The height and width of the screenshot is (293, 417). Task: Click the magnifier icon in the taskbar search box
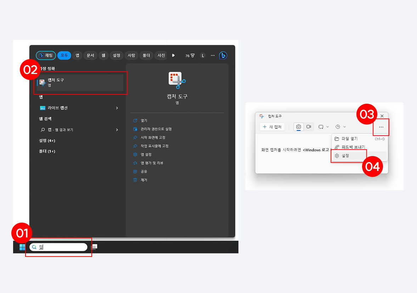[x=34, y=247]
